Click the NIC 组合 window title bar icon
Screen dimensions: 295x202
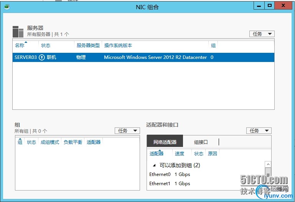[x=7, y=7]
